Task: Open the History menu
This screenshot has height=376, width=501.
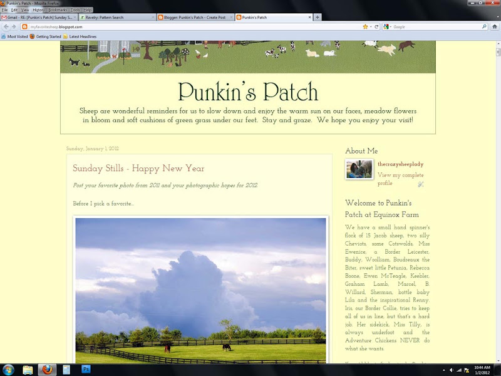Action: pos(38,10)
